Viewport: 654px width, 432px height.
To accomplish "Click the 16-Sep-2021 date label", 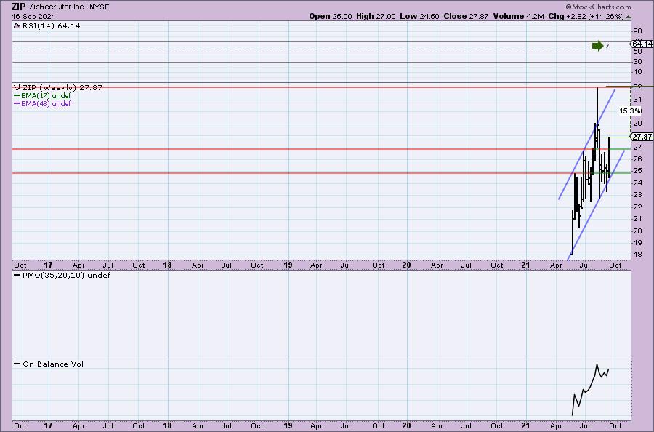I will pos(33,17).
